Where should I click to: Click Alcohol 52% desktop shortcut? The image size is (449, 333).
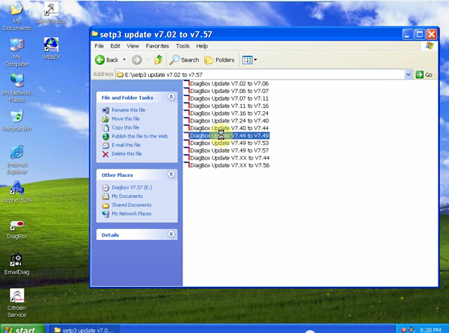coord(17,192)
